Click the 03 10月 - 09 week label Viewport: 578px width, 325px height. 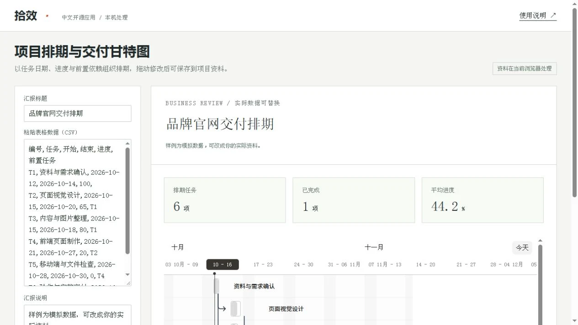pos(182,265)
